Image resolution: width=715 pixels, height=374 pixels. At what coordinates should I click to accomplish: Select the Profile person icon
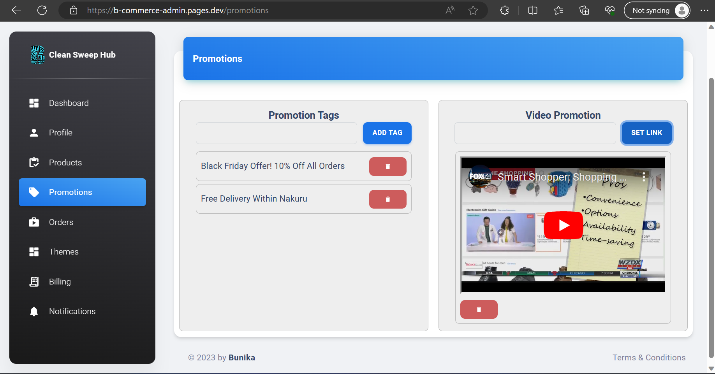point(34,132)
